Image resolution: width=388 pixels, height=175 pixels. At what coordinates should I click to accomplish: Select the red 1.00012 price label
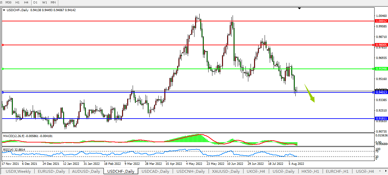381,21
